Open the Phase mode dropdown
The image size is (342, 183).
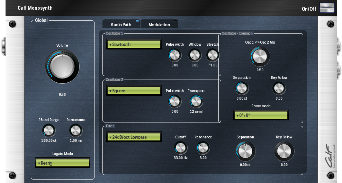point(261,115)
